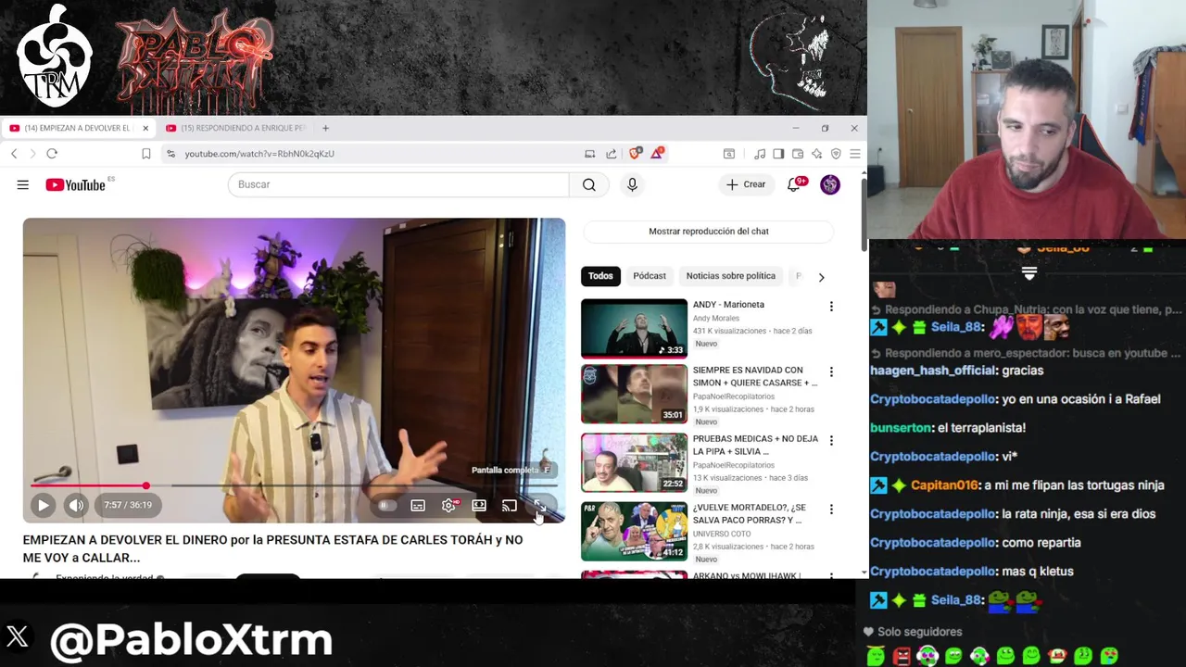Image resolution: width=1186 pixels, height=667 pixels.
Task: Close the EMPIEZAN A DEVOLVER browser tab
Action: 145,128
